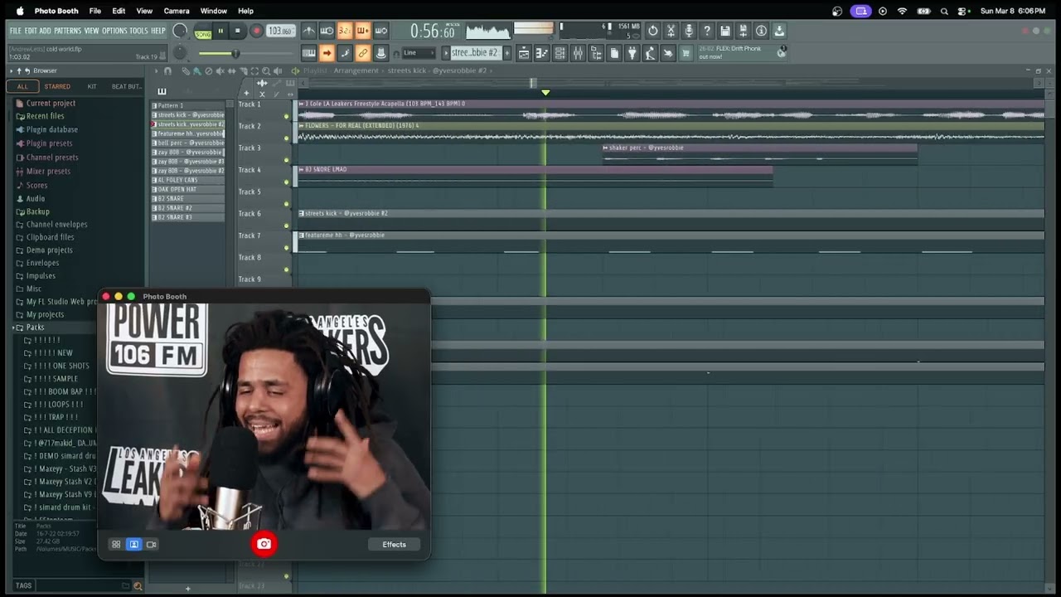
Task: Click the Effects button in Photo Booth
Action: pos(395,545)
